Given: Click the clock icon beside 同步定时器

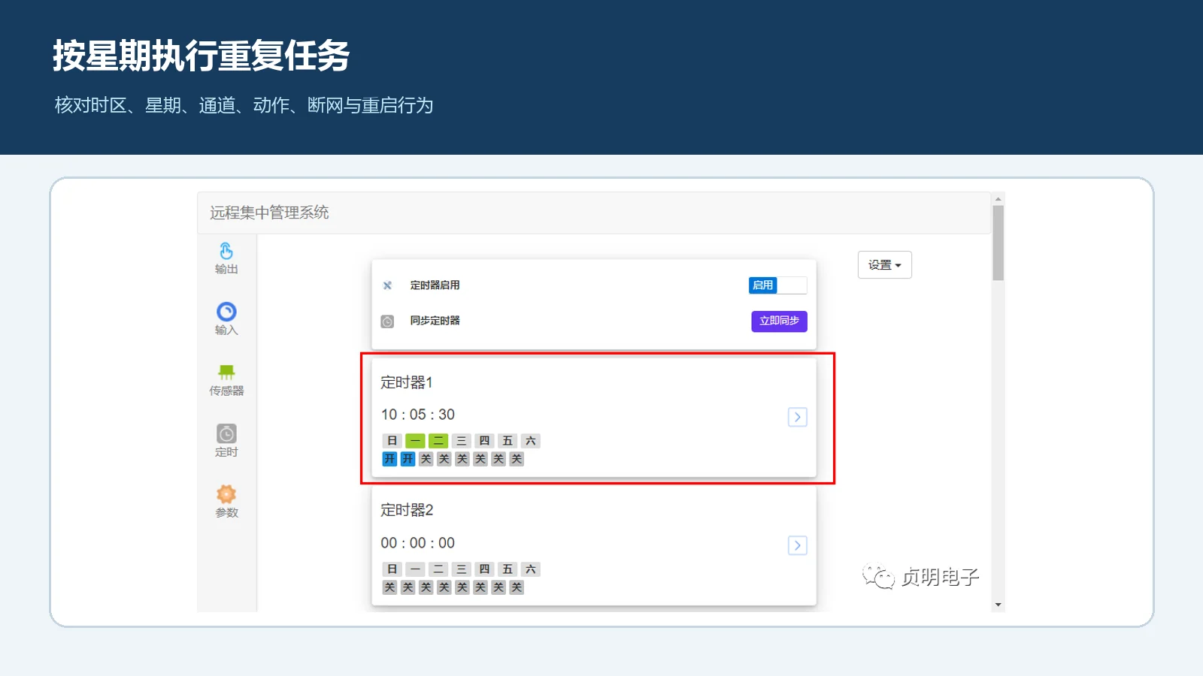Looking at the screenshot, I should [x=387, y=321].
